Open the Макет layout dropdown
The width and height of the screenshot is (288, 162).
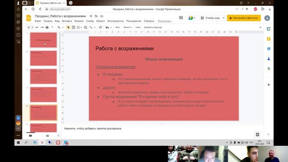tap(127, 27)
